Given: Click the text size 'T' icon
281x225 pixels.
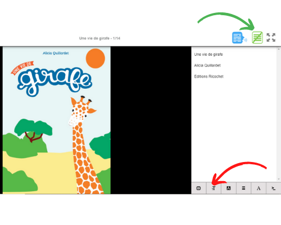Looking at the screenshot, I should (x=214, y=188).
